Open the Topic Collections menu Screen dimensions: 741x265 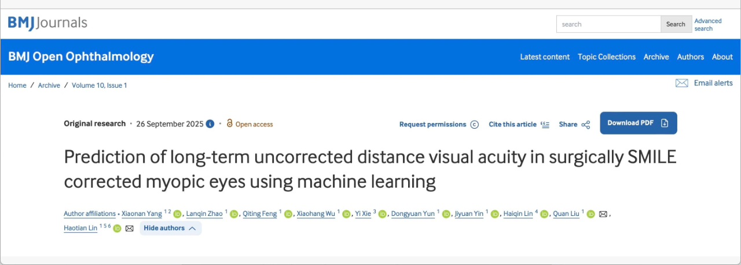point(607,57)
